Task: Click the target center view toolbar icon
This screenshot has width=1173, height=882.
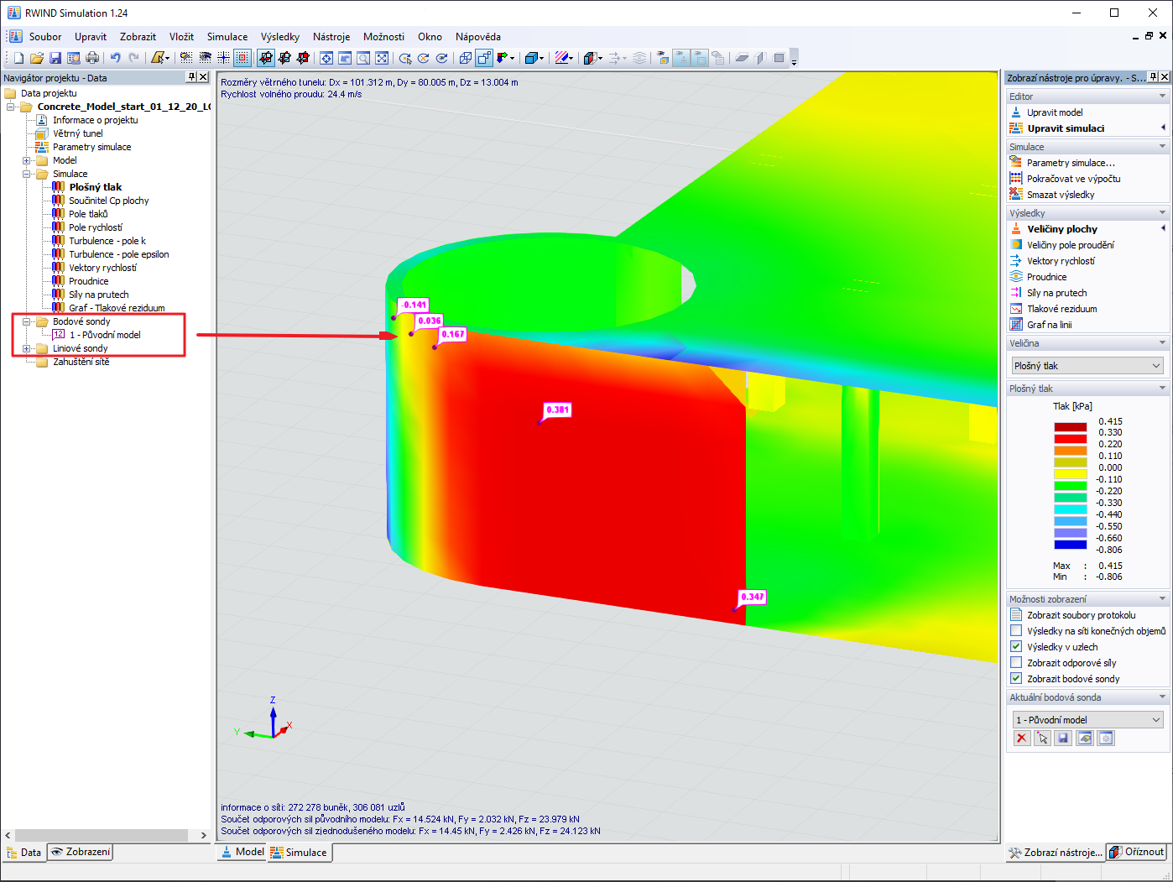Action: [326, 58]
